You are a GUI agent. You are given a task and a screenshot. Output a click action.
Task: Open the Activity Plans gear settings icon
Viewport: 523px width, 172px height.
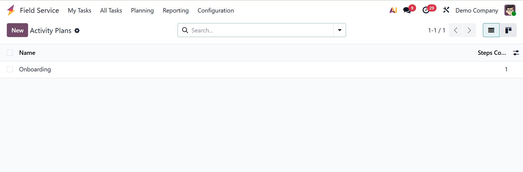[77, 31]
